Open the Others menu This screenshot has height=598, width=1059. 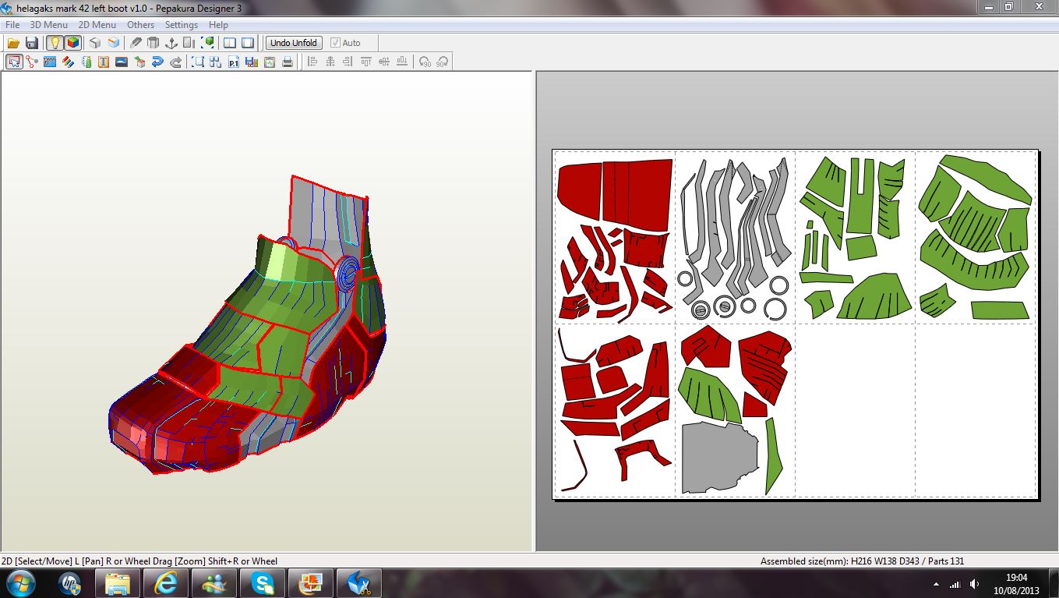click(x=141, y=25)
